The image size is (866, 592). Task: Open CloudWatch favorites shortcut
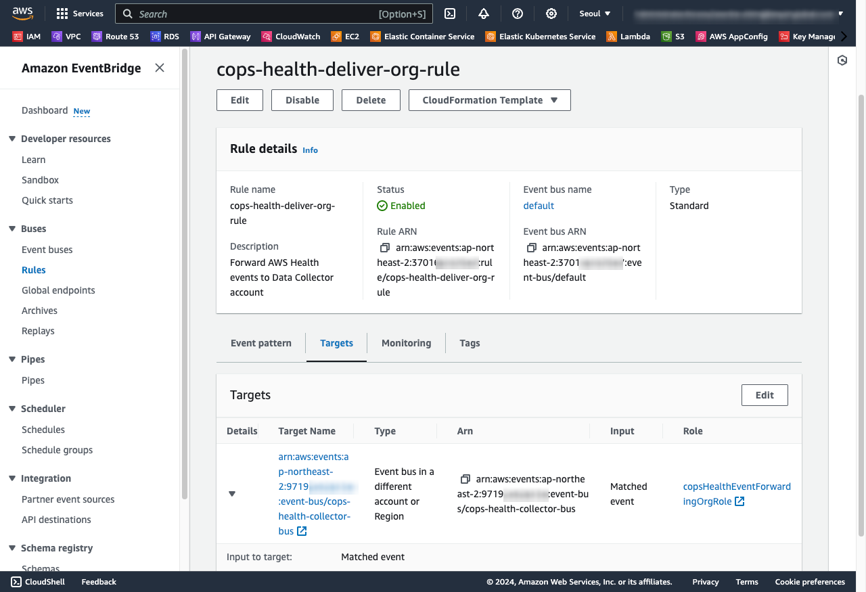pos(291,37)
